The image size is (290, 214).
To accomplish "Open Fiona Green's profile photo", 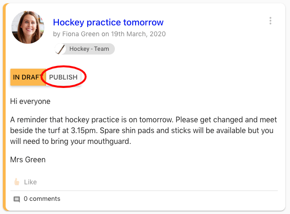I will tap(28, 27).
